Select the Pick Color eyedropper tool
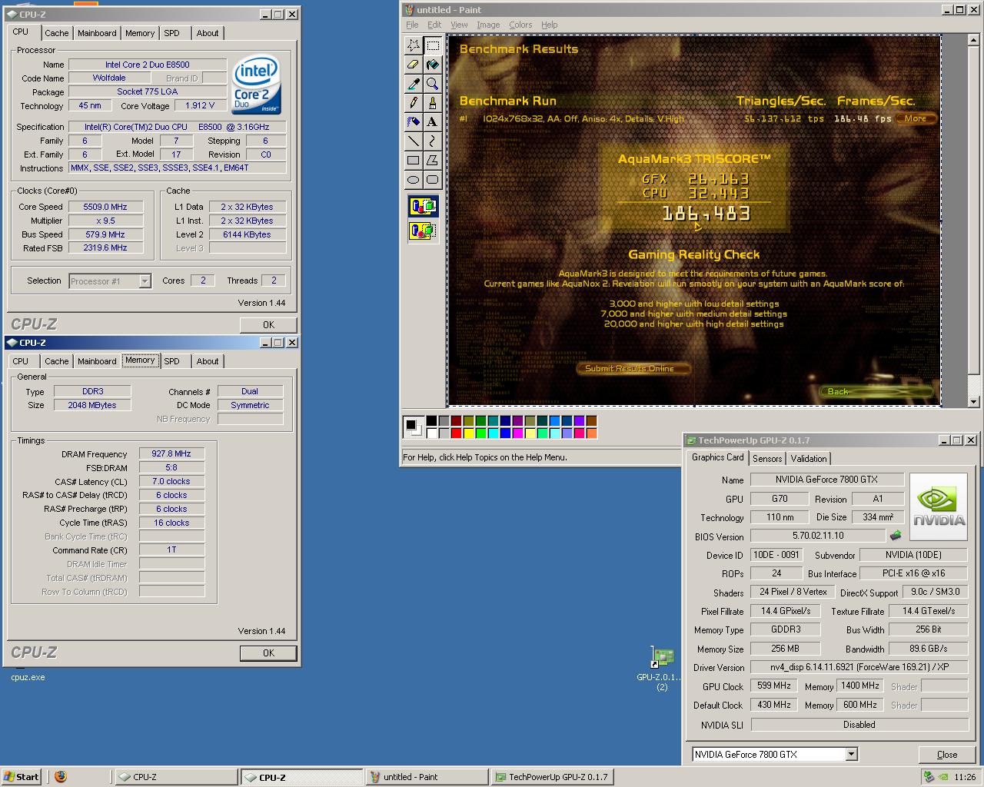984x787 pixels. tap(414, 84)
